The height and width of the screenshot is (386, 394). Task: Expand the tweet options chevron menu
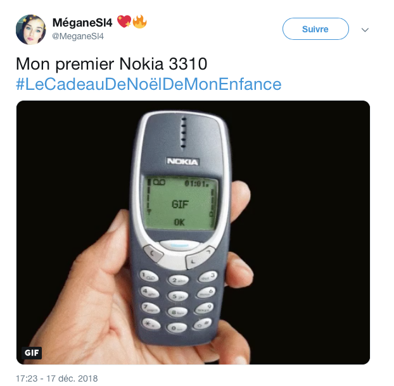pyautogui.click(x=365, y=30)
